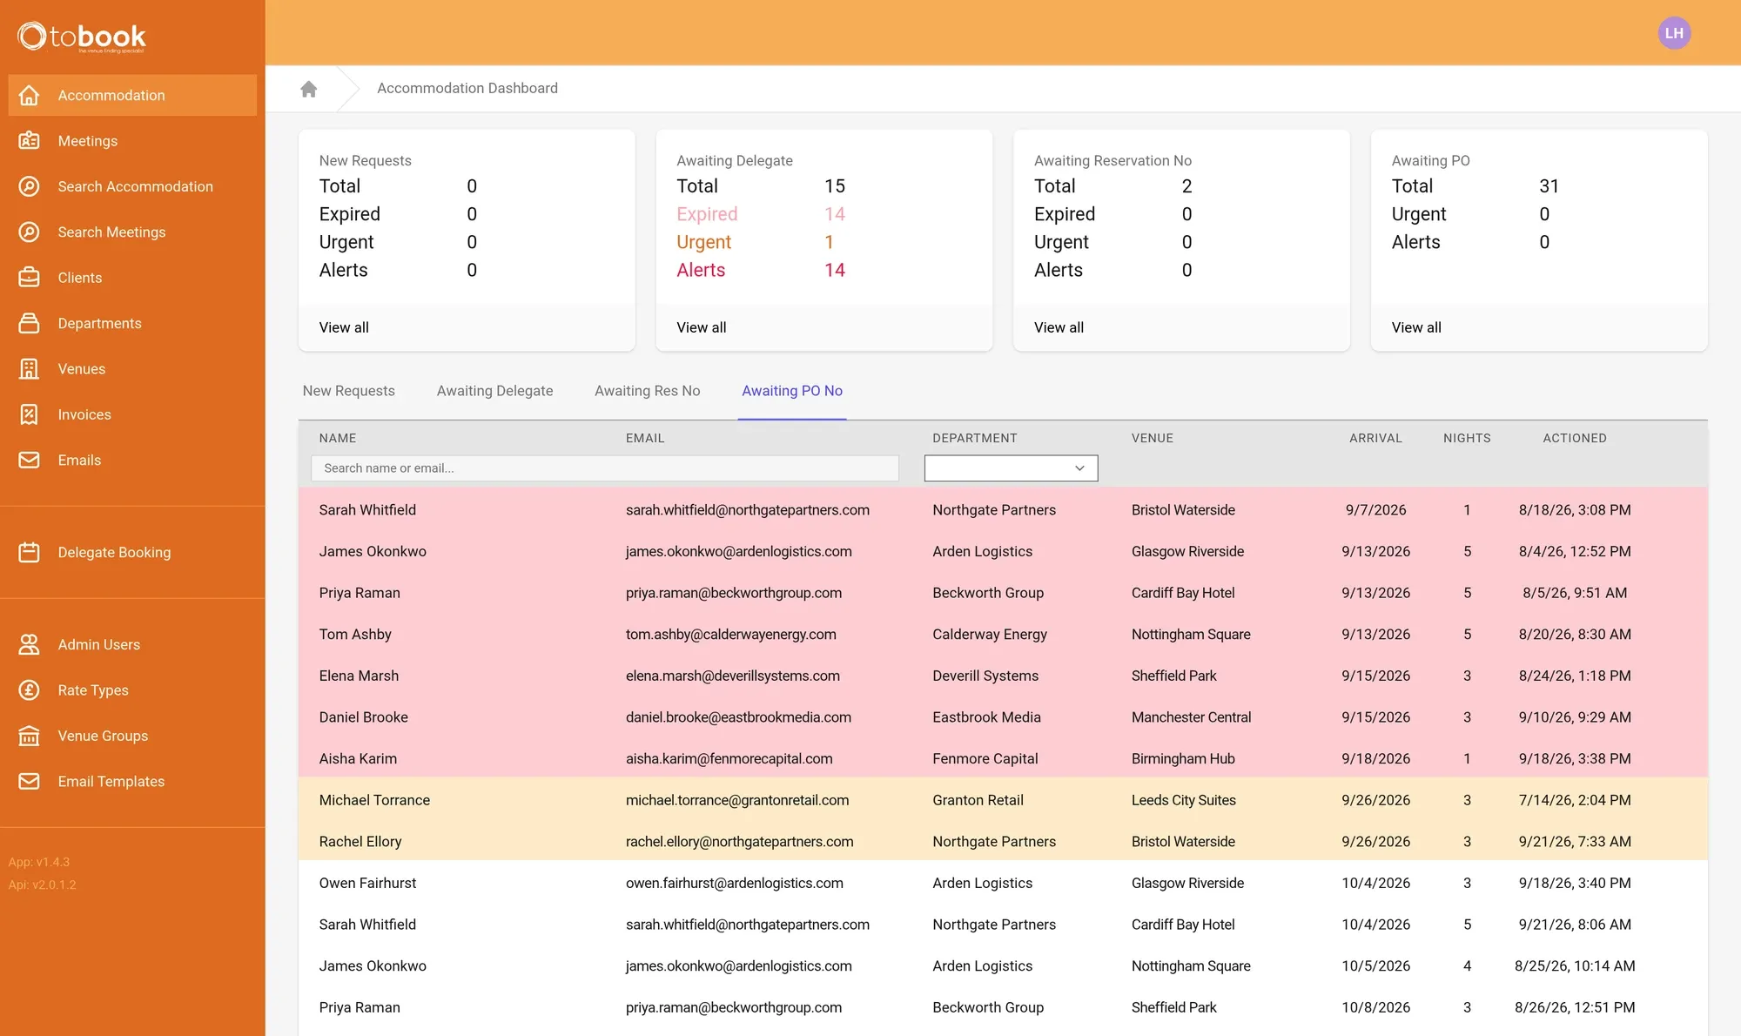Viewport: 1741px width, 1036px height.
Task: Click the Emails envelope icon
Action: [x=29, y=460]
